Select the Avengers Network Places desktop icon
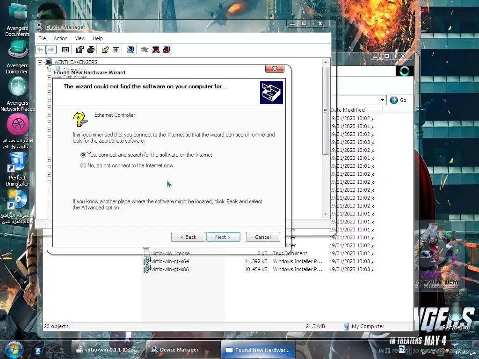 (x=17, y=93)
